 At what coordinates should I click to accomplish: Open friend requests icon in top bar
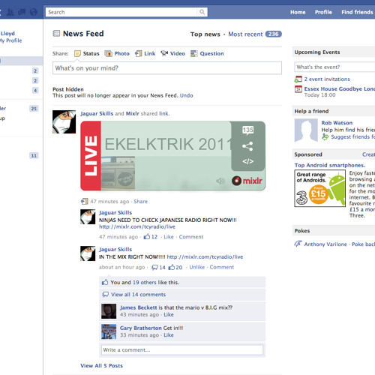tap(10, 12)
